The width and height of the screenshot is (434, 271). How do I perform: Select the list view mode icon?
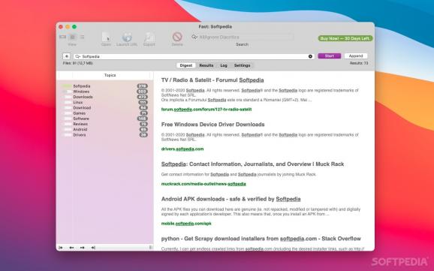pos(82,37)
